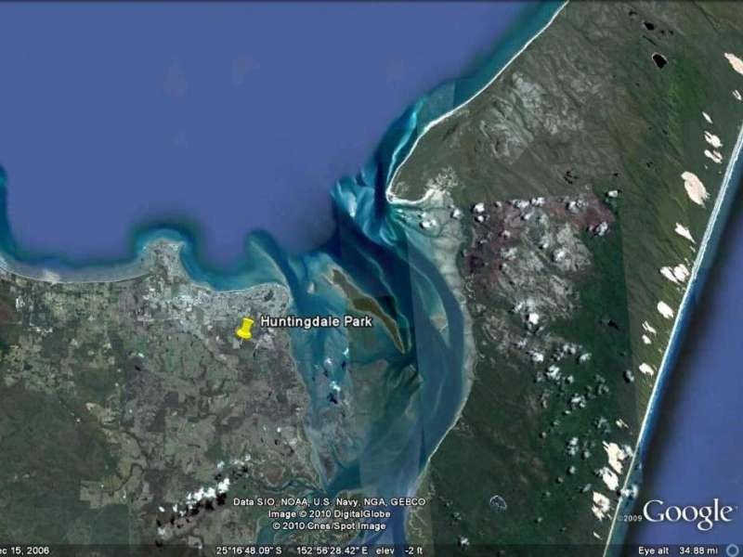
Task: Select the yellow Huntingdale Park placemark pin
Action: (x=245, y=329)
